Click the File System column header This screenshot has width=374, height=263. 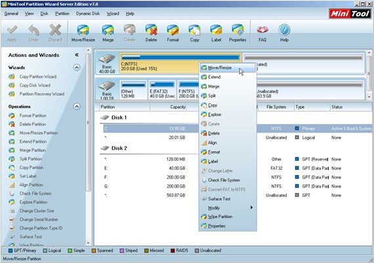tap(276, 107)
